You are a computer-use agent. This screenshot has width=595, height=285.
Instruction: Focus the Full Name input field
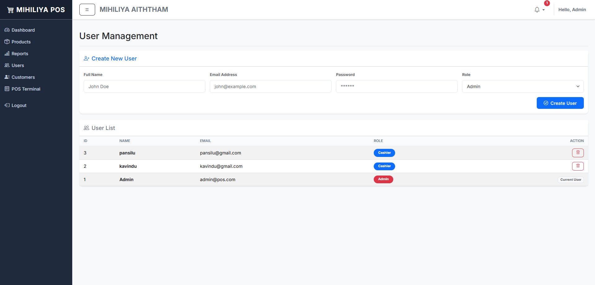pyautogui.click(x=144, y=87)
